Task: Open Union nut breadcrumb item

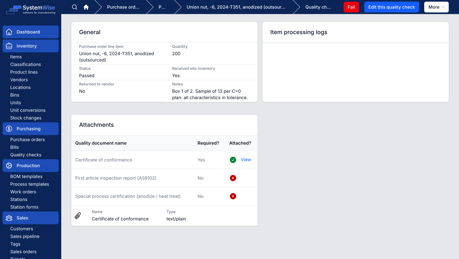Action: click(236, 7)
